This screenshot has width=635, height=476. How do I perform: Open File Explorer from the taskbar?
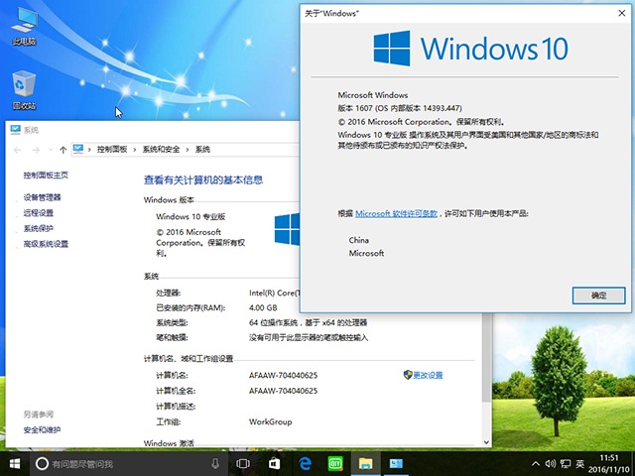(x=366, y=463)
